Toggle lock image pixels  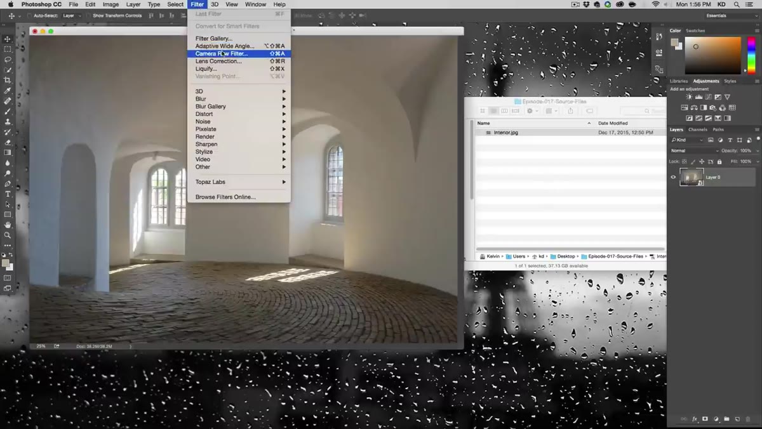coord(692,161)
